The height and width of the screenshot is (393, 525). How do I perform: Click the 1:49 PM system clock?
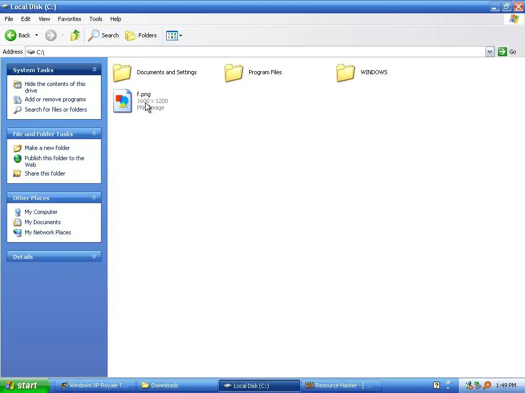[x=506, y=385]
